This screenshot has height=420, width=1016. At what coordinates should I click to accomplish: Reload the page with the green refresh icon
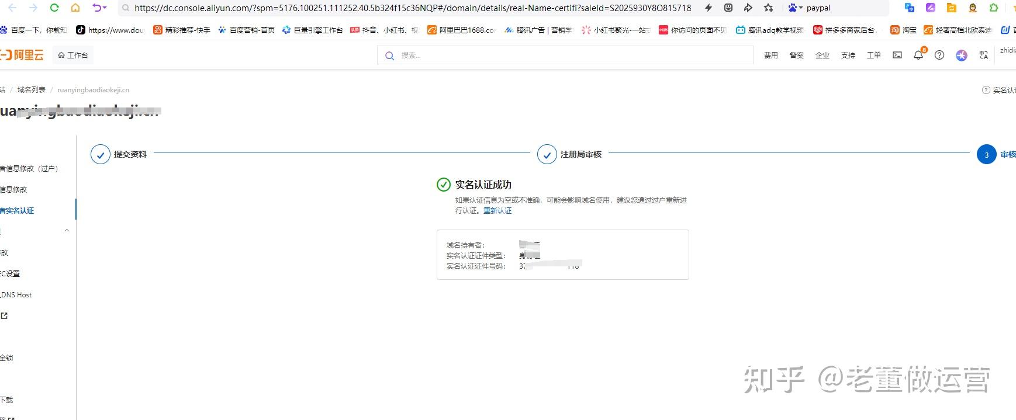point(54,8)
